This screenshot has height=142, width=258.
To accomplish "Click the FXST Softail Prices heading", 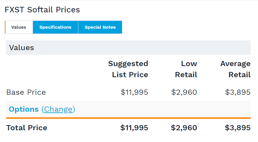I will click(42, 10).
